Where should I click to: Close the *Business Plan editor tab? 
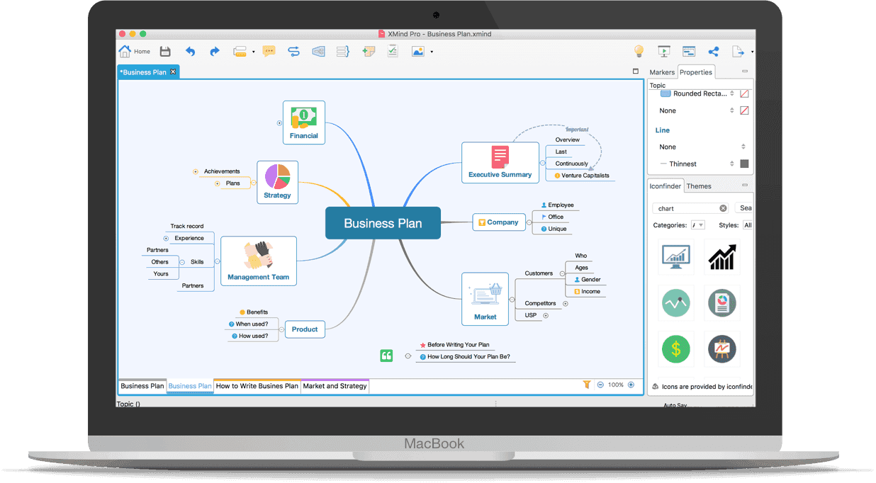click(173, 72)
